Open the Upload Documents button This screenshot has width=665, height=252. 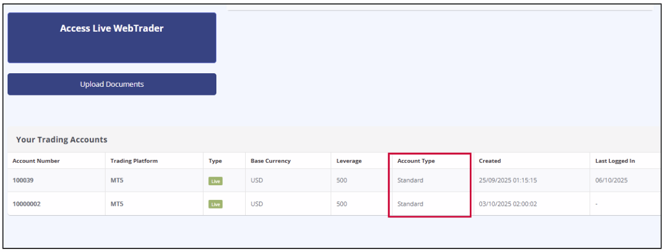[111, 84]
